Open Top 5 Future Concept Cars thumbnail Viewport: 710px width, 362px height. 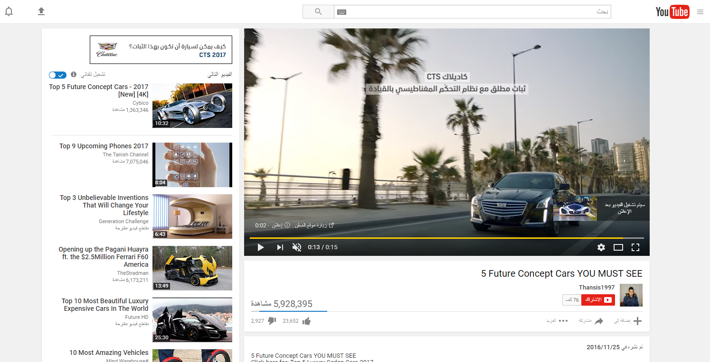point(192,106)
